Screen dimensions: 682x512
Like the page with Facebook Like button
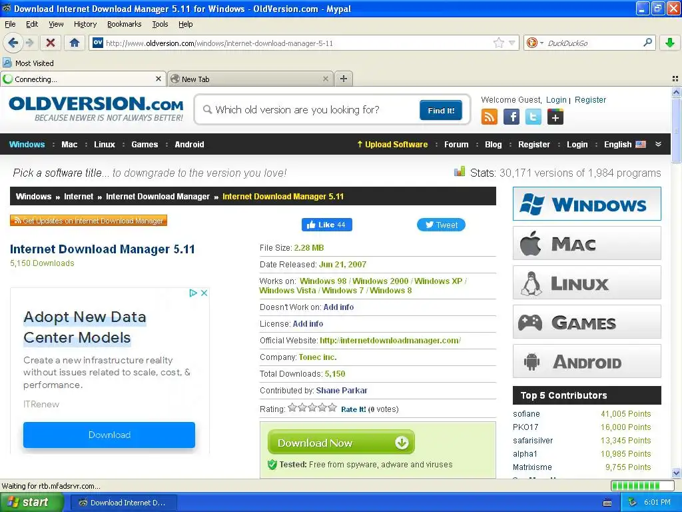(x=326, y=225)
